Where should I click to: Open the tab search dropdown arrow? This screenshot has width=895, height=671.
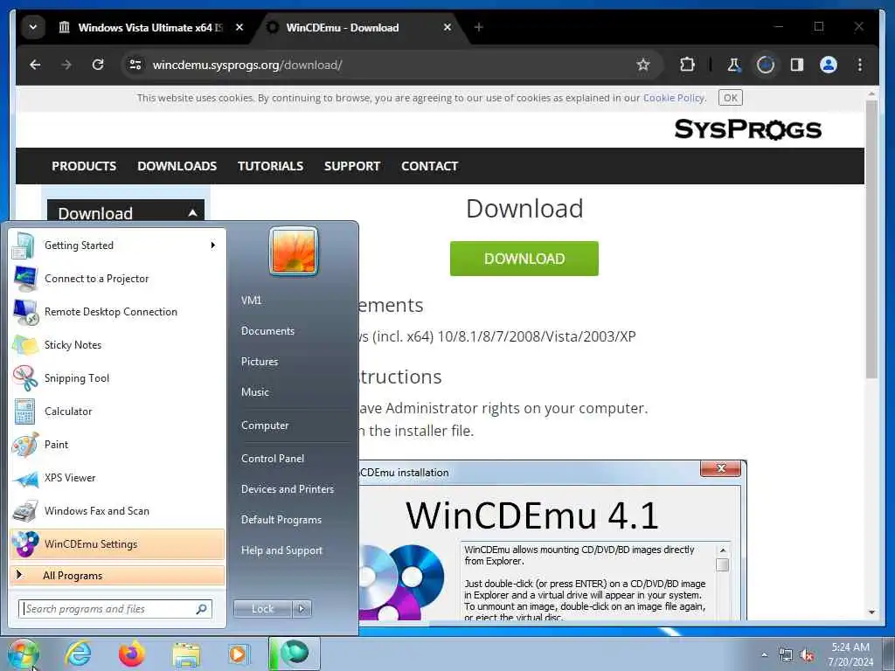pyautogui.click(x=33, y=27)
